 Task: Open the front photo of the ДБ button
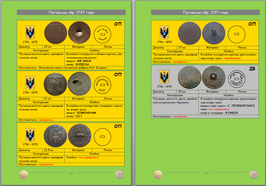point(189,77)
